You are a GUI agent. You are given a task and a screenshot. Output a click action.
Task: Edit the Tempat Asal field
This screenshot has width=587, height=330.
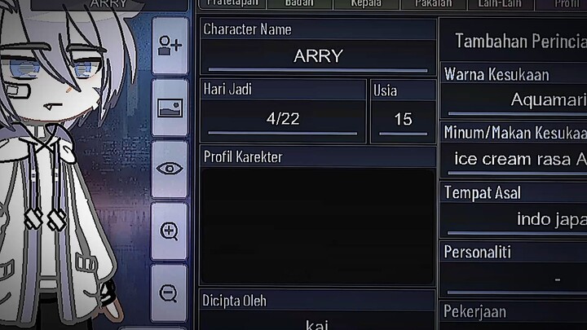coord(514,219)
